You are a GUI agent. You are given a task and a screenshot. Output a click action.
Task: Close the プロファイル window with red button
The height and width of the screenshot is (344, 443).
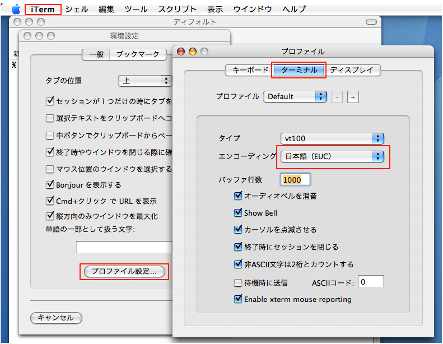(181, 52)
